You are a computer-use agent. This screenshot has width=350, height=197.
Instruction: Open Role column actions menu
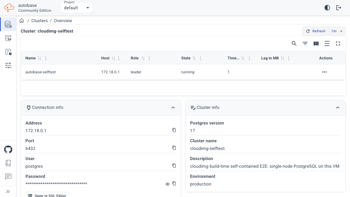tap(149, 58)
